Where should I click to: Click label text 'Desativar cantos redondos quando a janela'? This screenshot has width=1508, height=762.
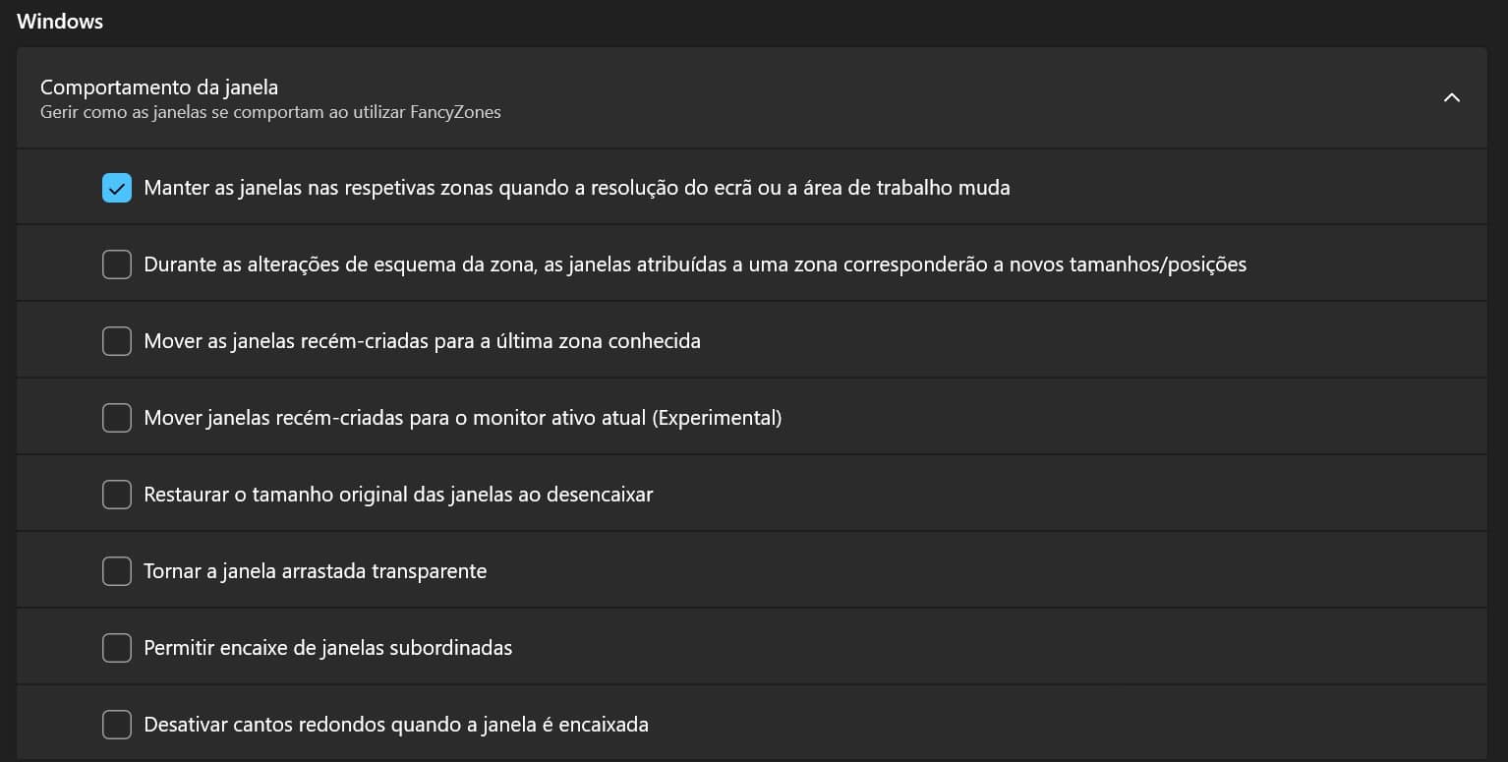point(395,725)
